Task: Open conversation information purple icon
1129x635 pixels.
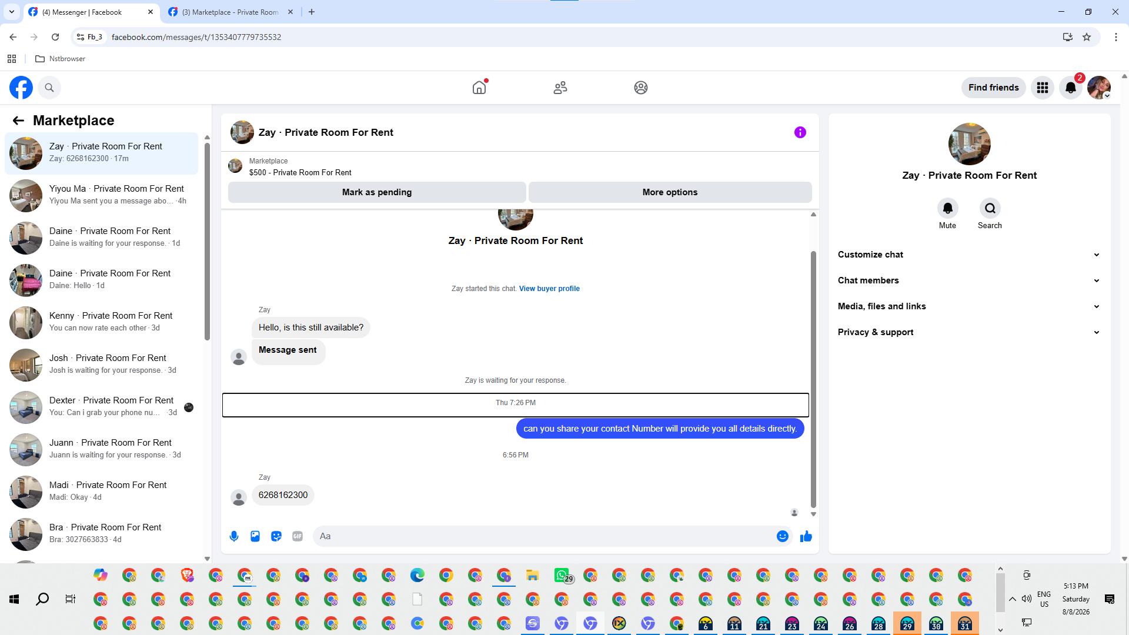Action: click(x=800, y=132)
